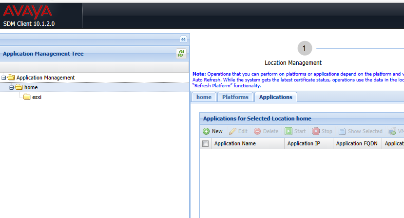Sort by Application IP column
This screenshot has width=404, height=218.
click(x=303, y=144)
